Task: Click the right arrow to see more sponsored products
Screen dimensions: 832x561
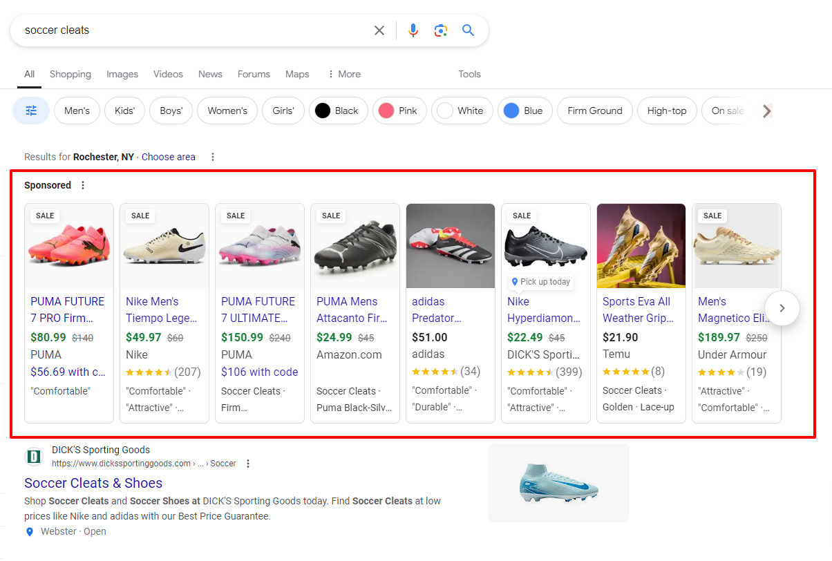Action: coord(782,308)
